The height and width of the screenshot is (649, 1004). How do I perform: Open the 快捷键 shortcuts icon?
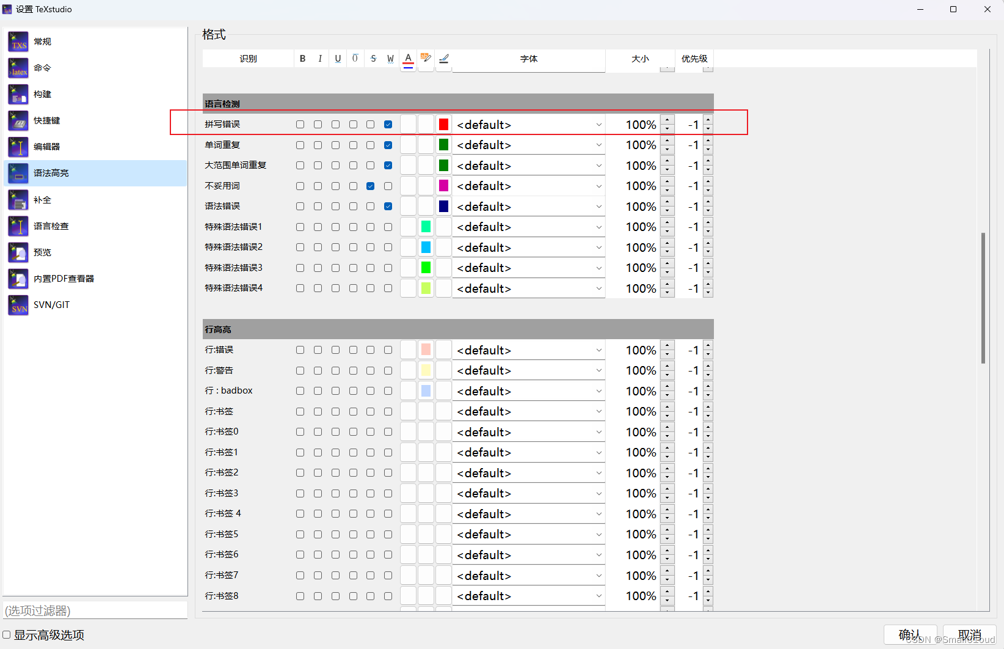point(18,120)
